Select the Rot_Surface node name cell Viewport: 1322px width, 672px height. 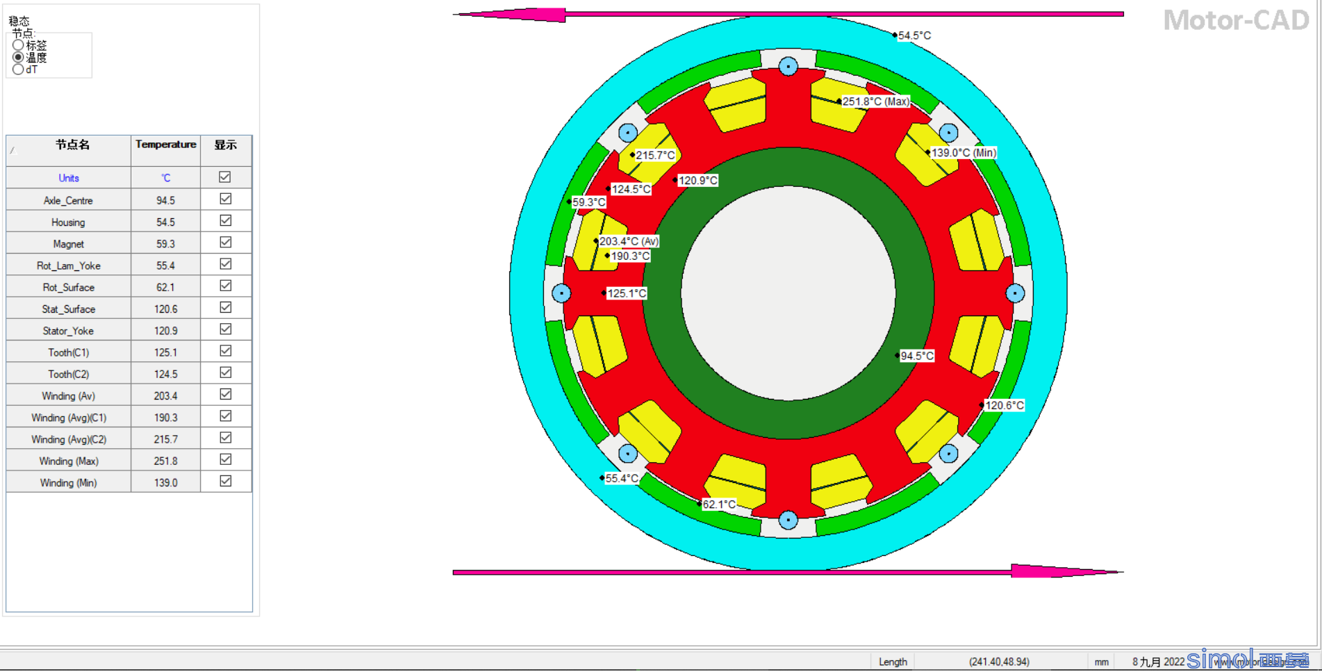coord(69,287)
